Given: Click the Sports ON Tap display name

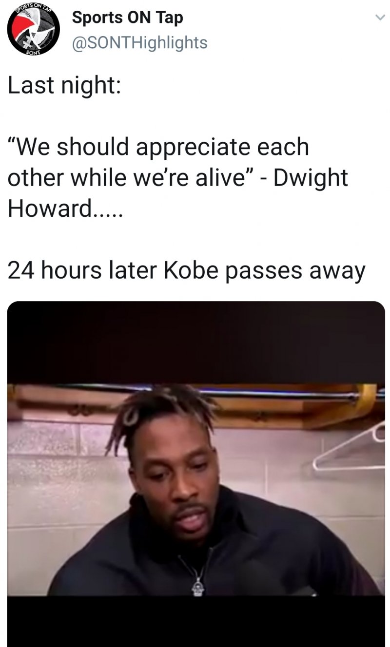Looking at the screenshot, I should 128,18.
